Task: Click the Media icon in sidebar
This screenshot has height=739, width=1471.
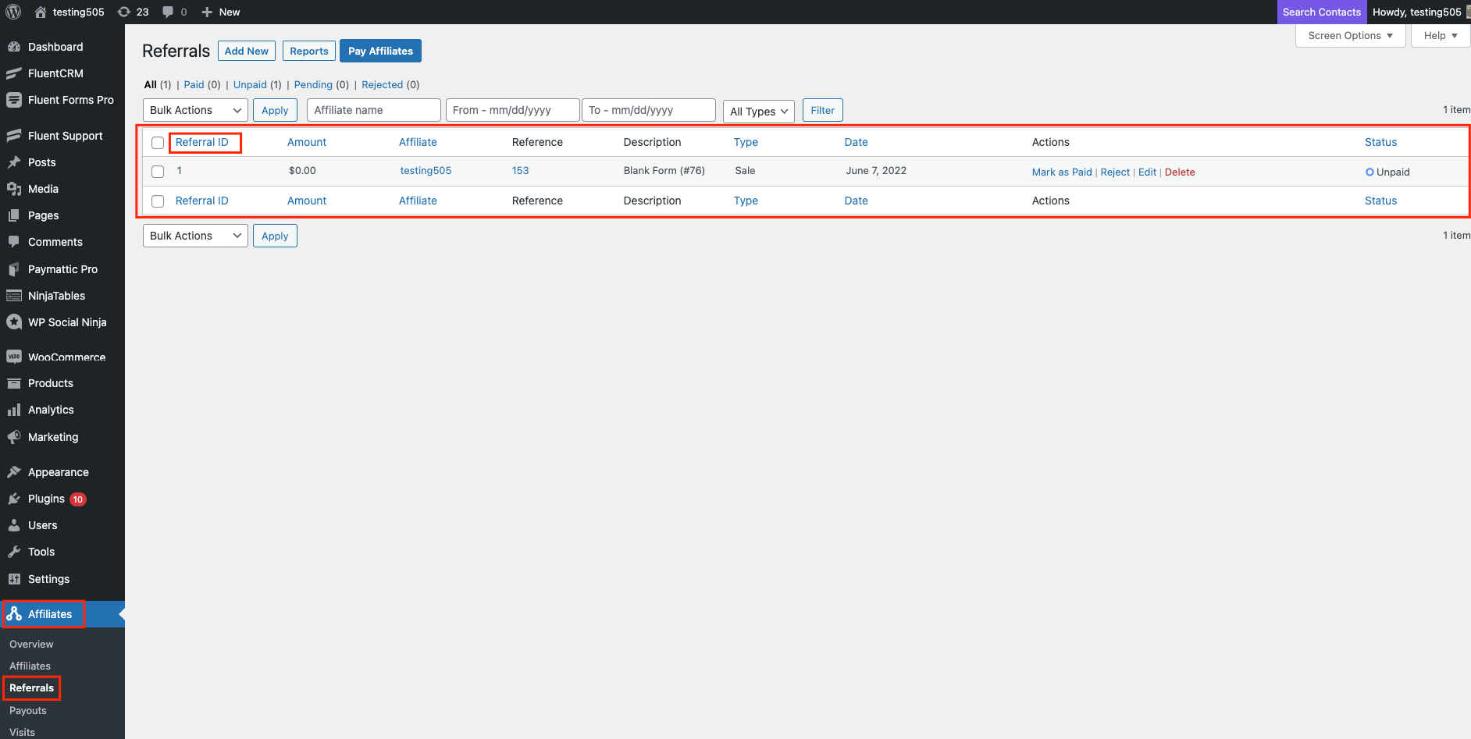Action: 14,189
